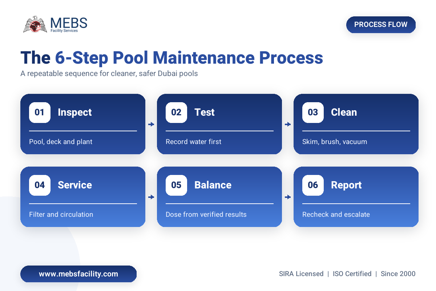Select the 04 number badge

click(40, 185)
